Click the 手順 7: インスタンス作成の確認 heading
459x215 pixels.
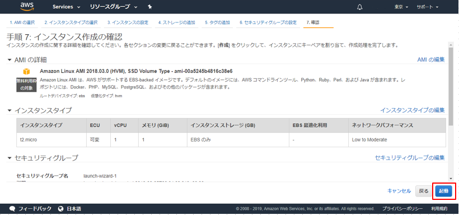coord(64,37)
